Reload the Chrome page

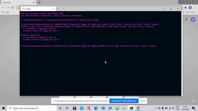(x=12, y=7)
